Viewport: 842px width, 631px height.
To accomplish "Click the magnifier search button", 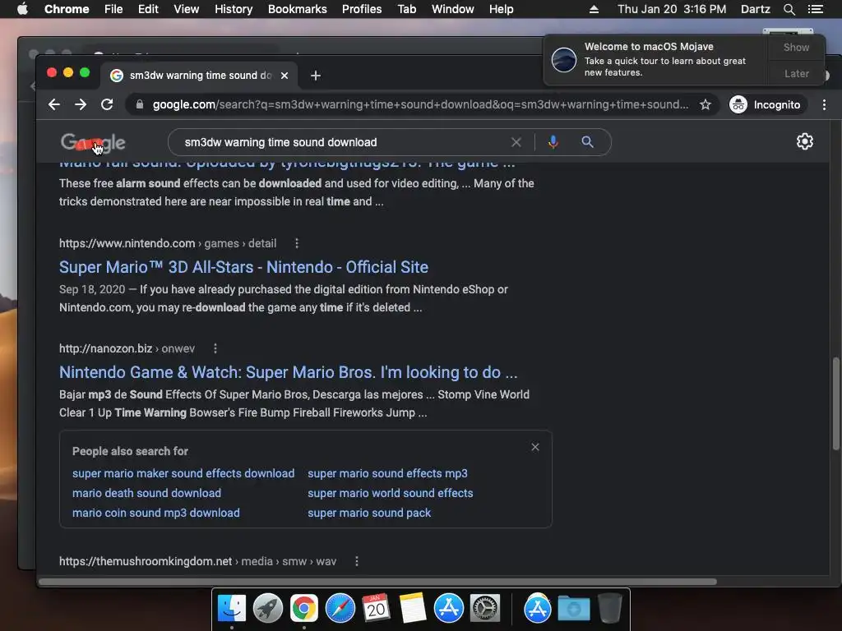I will pos(587,142).
